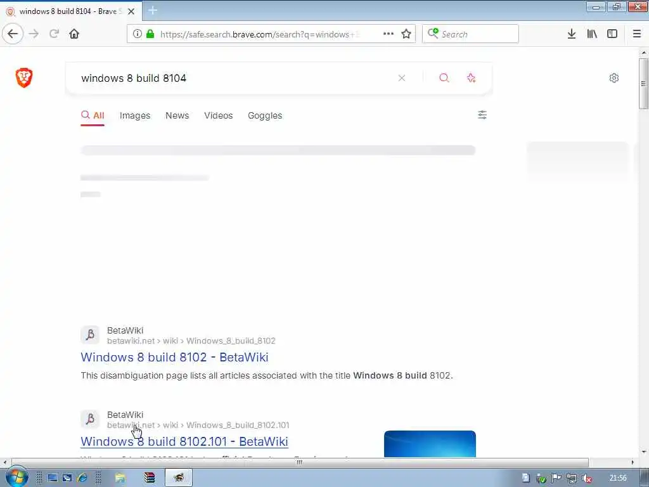Click the betawiki.net Windows_8_build_8102 breadcrumb
The width and height of the screenshot is (649, 487).
[191, 341]
